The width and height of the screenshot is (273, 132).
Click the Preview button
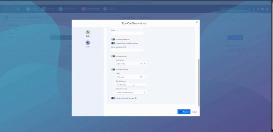(184, 112)
